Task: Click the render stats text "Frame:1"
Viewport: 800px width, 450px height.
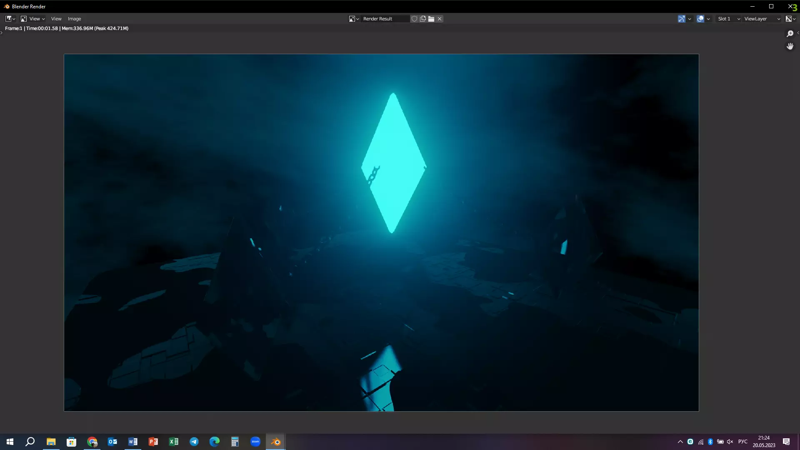Action: [13, 28]
